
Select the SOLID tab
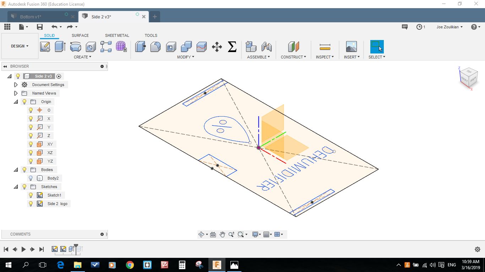tap(49, 35)
